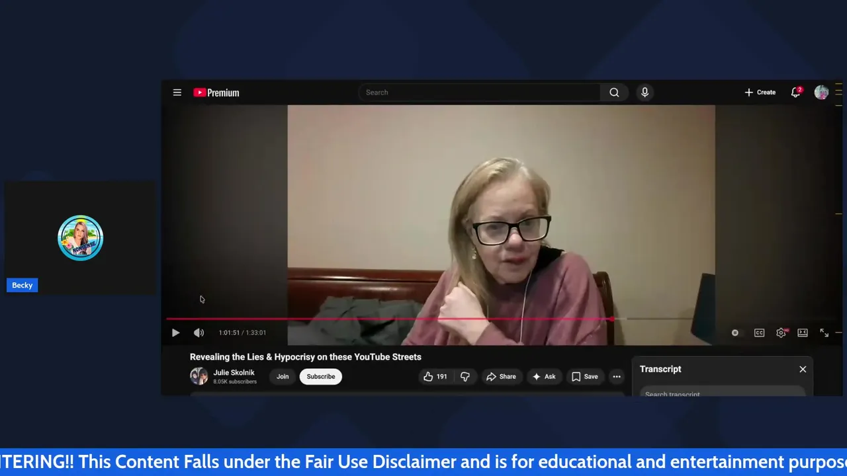
Task: Mute the video volume speaker
Action: pyautogui.click(x=199, y=333)
